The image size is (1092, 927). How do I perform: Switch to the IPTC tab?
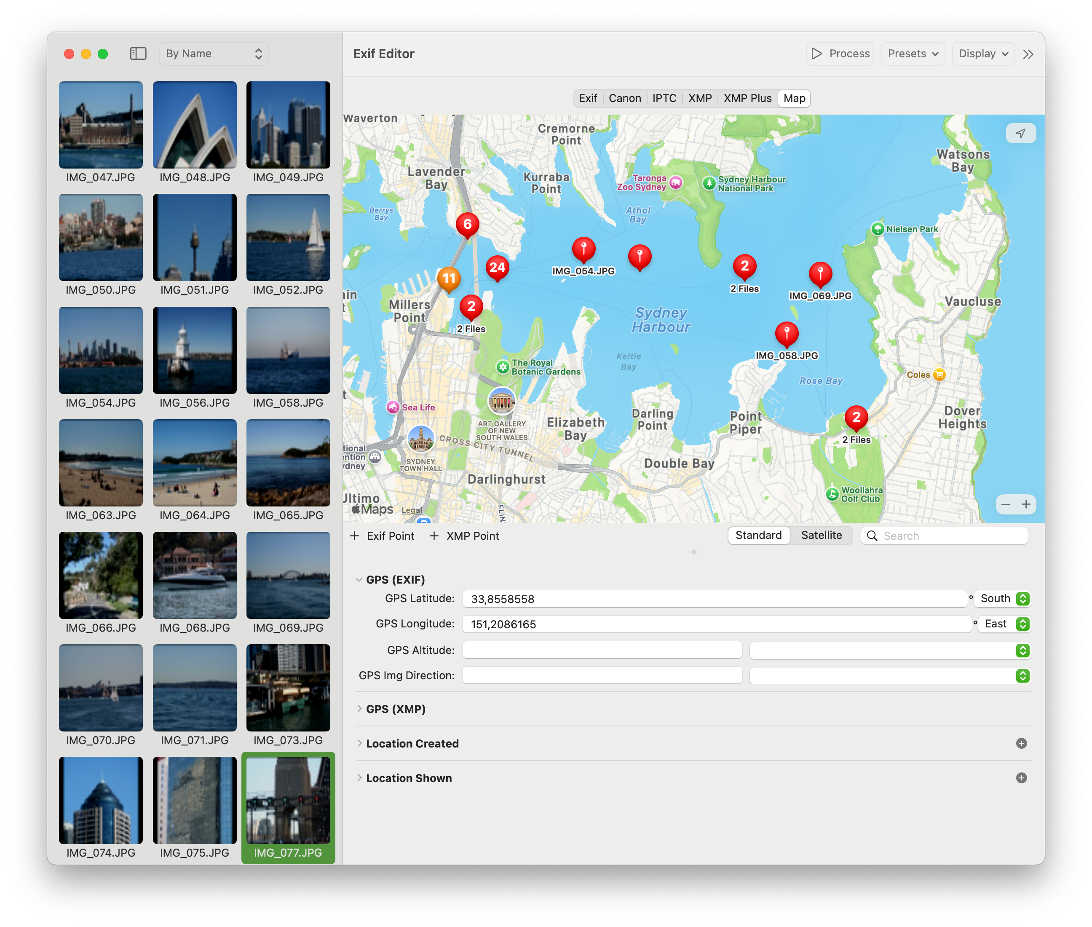coord(664,98)
